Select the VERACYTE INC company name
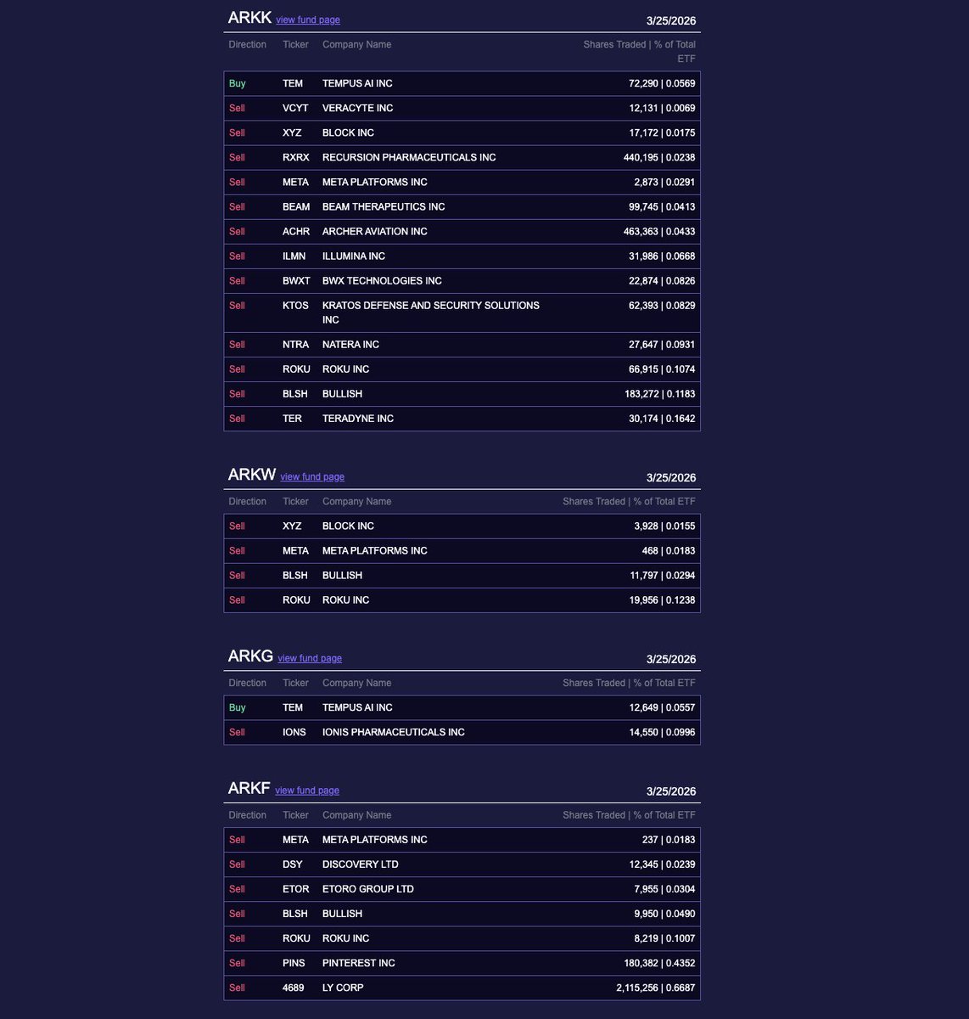Screen dimensions: 969x1019 click(357, 108)
